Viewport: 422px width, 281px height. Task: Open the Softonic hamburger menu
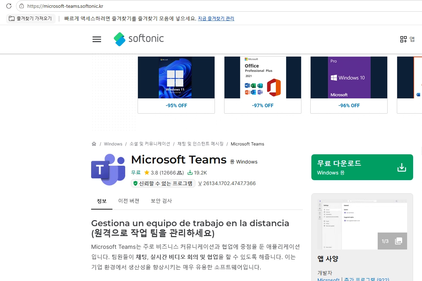(97, 39)
